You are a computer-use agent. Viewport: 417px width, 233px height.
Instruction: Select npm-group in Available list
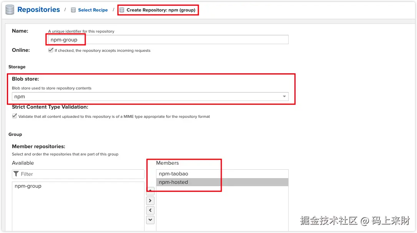pos(78,186)
